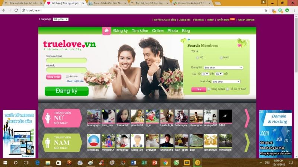Screen dimensions: 298x167
Task: Click the Windows Start button
Action: [x=5, y=163]
